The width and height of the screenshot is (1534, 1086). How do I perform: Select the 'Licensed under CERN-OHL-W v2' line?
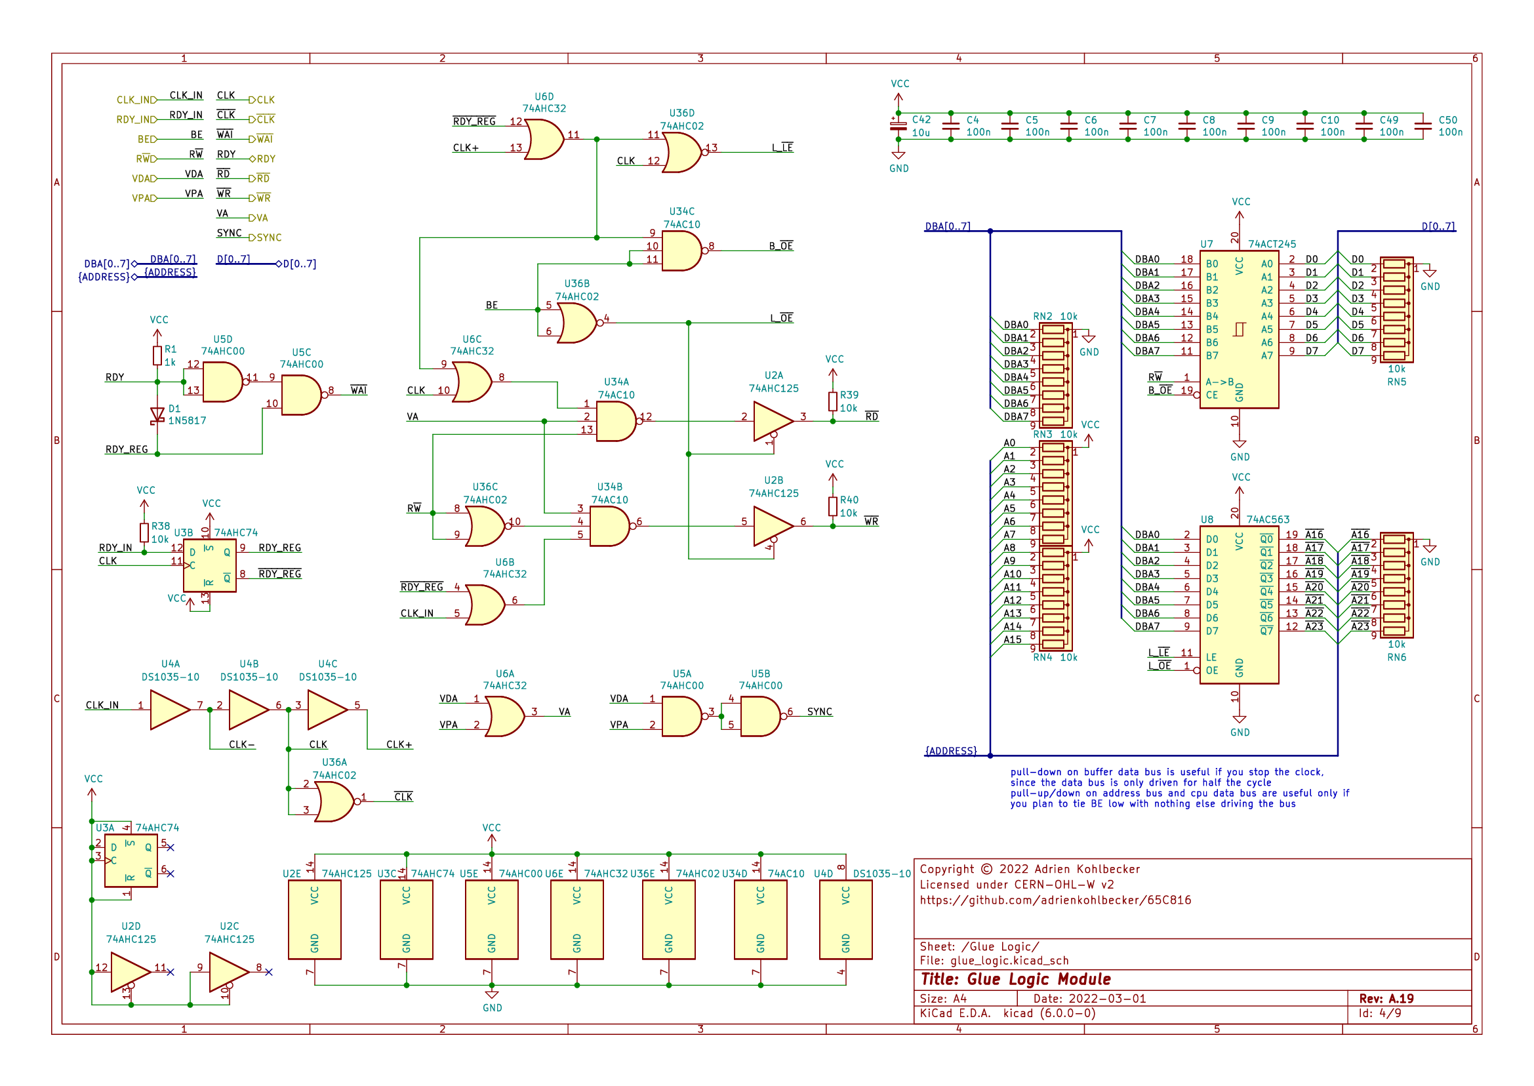1017,884
